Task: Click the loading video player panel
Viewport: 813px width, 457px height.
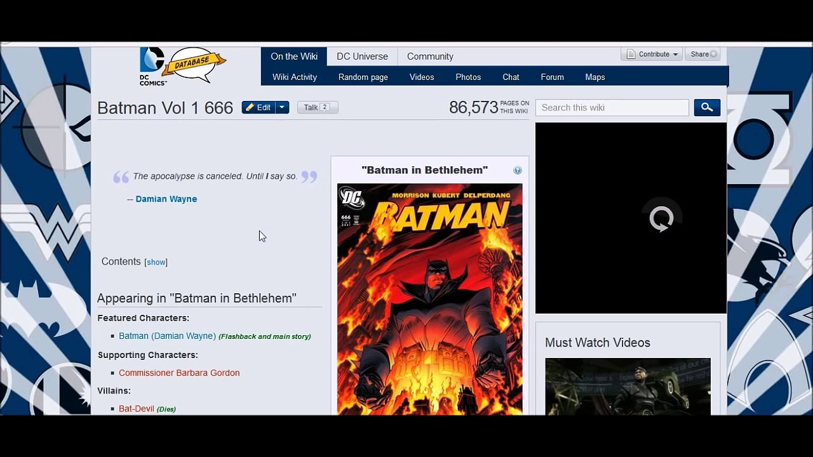Action: click(631, 218)
